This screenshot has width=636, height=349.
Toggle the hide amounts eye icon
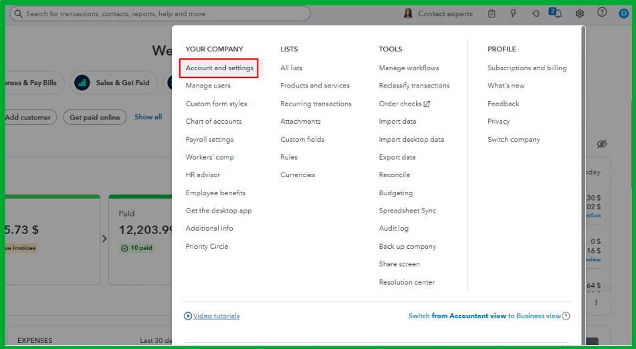coord(602,144)
